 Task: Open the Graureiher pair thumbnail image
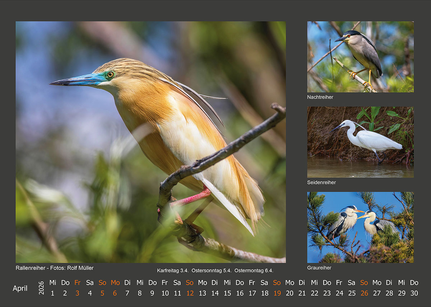(x=360, y=227)
